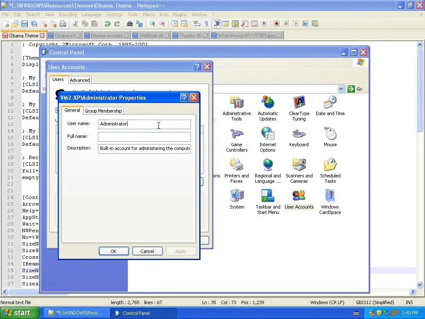Open Printers and Faxes icon
Screen dimensions: 425x319
pos(237,171)
